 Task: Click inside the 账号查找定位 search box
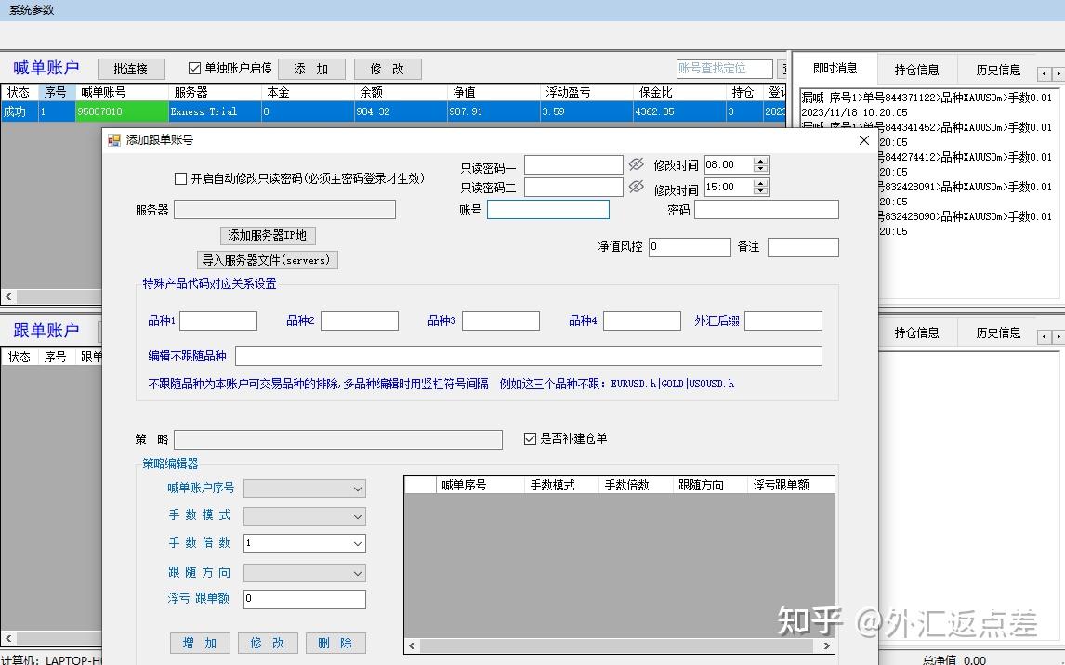point(723,68)
